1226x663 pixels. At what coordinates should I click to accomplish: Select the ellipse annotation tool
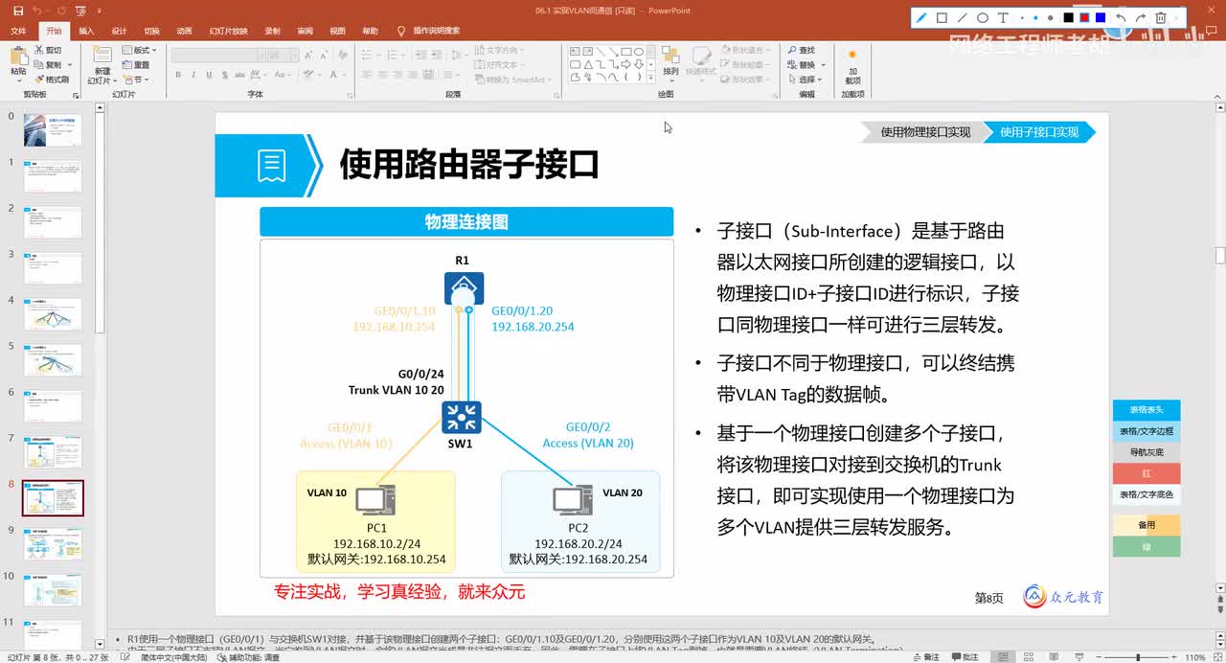pyautogui.click(x=982, y=17)
